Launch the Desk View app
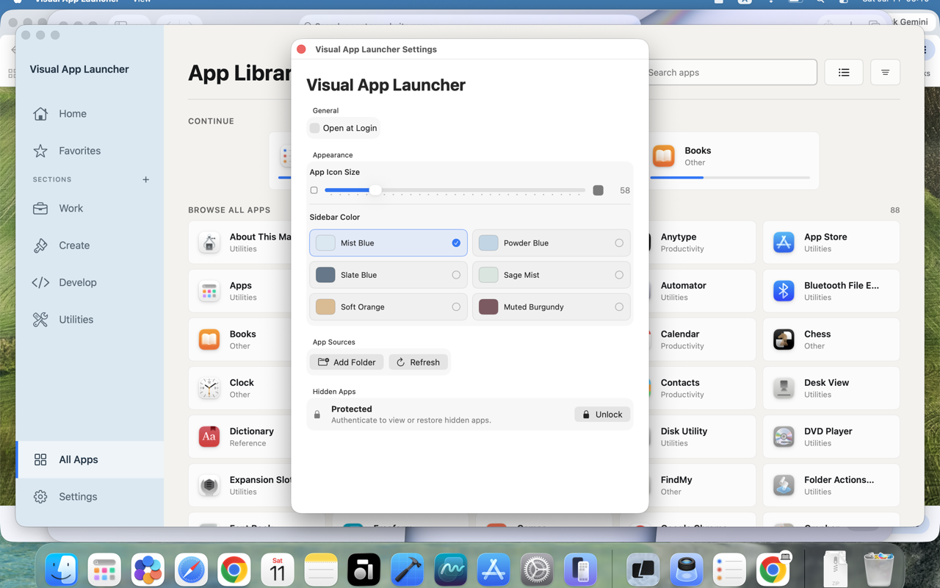Image resolution: width=940 pixels, height=588 pixels. [831, 388]
